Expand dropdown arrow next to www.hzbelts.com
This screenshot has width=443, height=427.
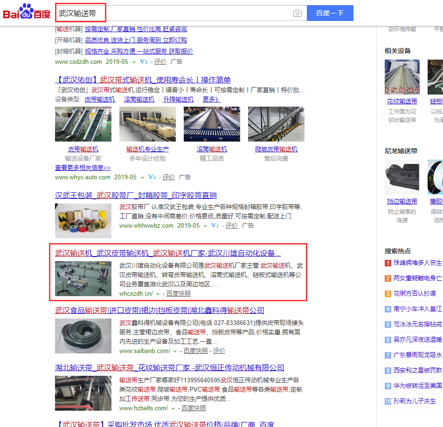coord(173,409)
